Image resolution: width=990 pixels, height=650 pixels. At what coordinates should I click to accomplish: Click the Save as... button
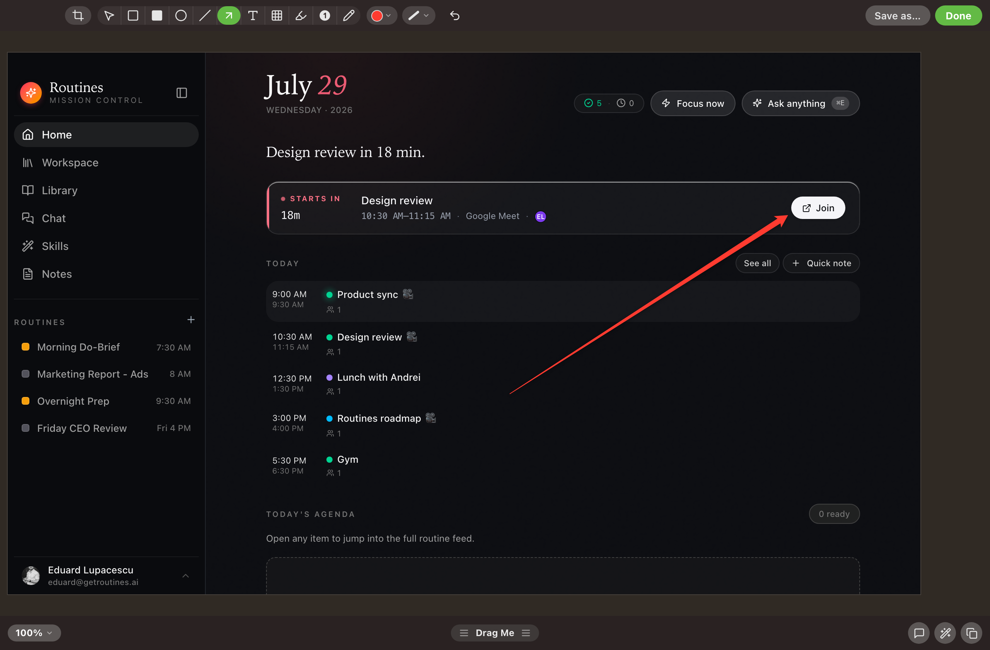897,16
